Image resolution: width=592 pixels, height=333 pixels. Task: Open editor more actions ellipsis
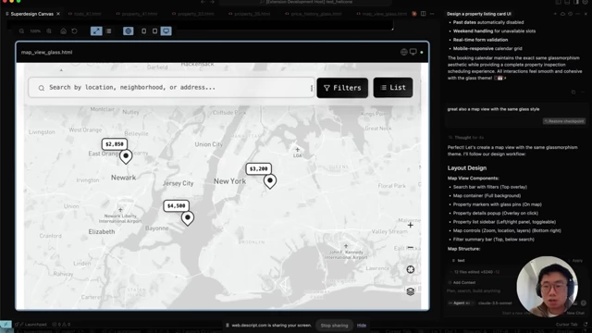[432, 14]
